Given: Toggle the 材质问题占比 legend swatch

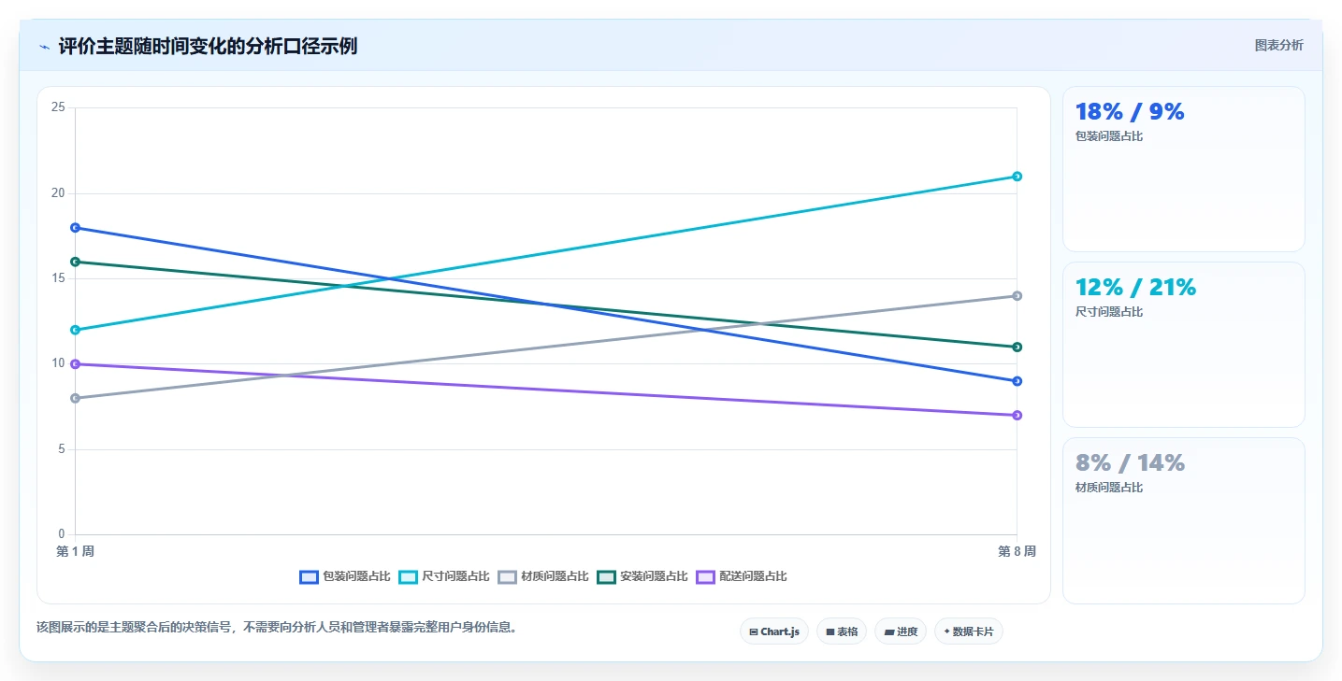Looking at the screenshot, I should [508, 576].
